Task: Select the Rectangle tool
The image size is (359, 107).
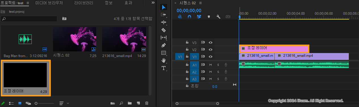Action: [x=164, y=53]
